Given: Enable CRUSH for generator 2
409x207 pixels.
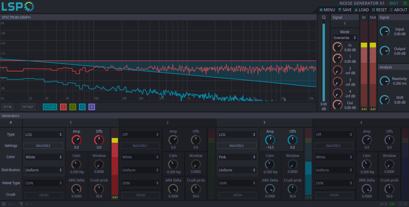Looking at the screenshot, I should (x=141, y=195).
